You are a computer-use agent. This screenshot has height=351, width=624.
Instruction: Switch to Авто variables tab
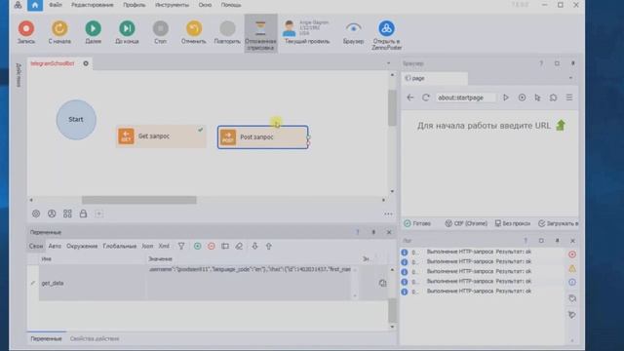click(x=55, y=246)
